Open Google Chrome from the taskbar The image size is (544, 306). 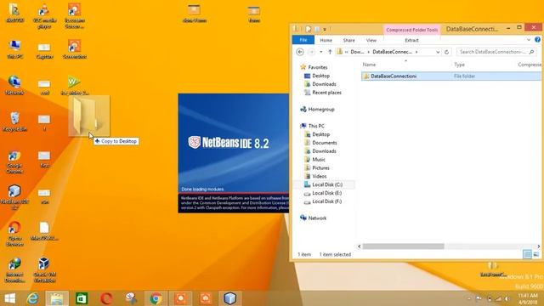[x=156, y=298]
